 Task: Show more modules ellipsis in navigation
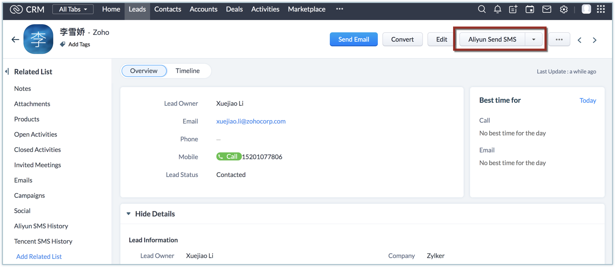pyautogui.click(x=340, y=9)
